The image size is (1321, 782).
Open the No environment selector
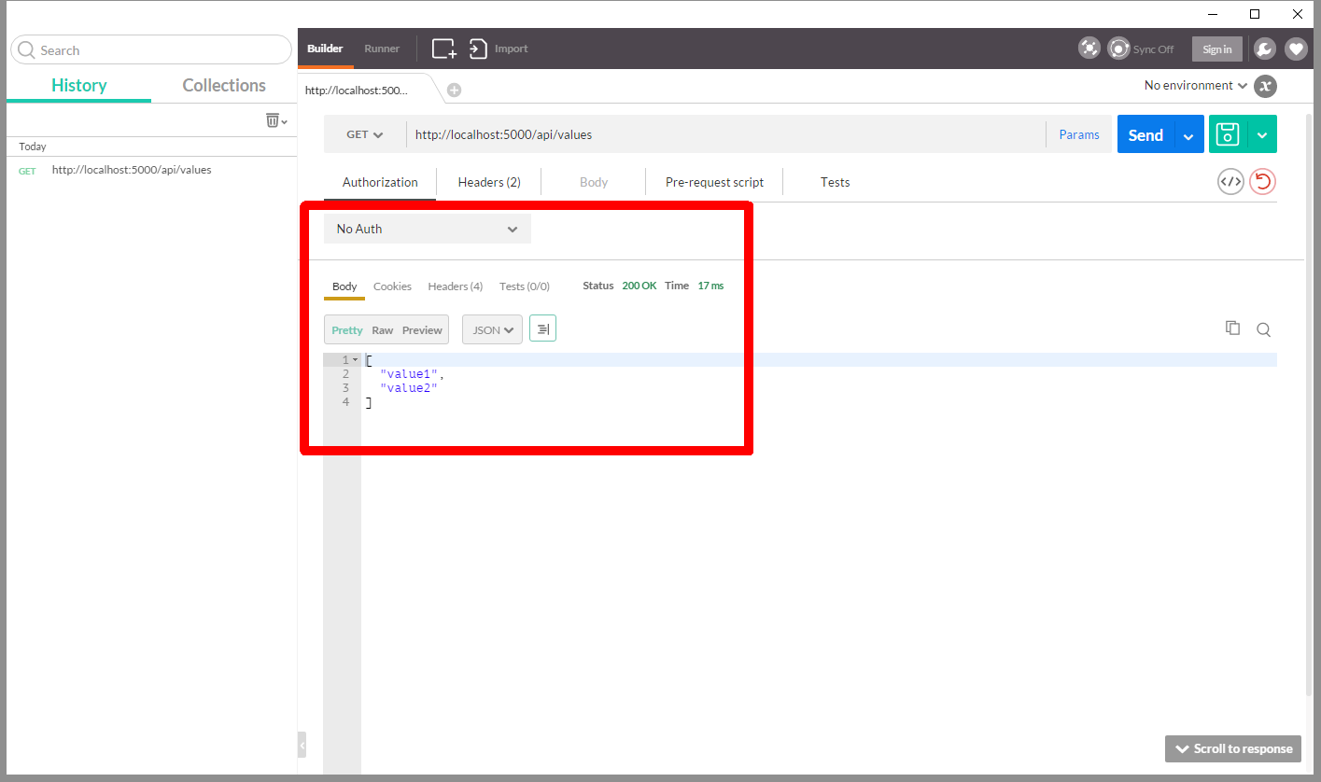click(1196, 86)
